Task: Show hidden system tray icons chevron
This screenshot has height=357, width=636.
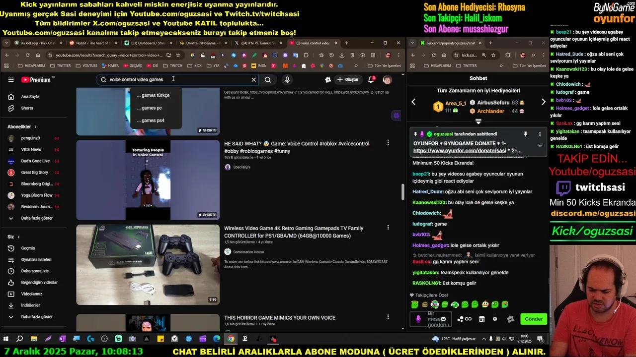Action: [484, 339]
